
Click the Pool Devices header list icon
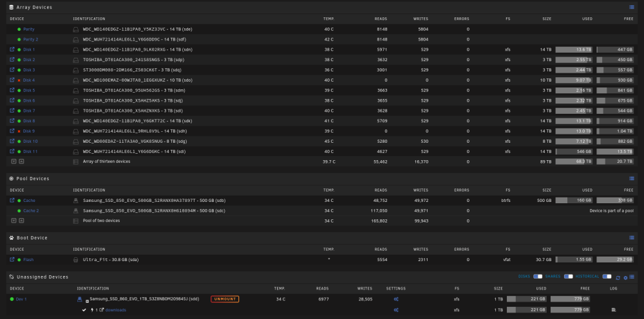pos(631,178)
